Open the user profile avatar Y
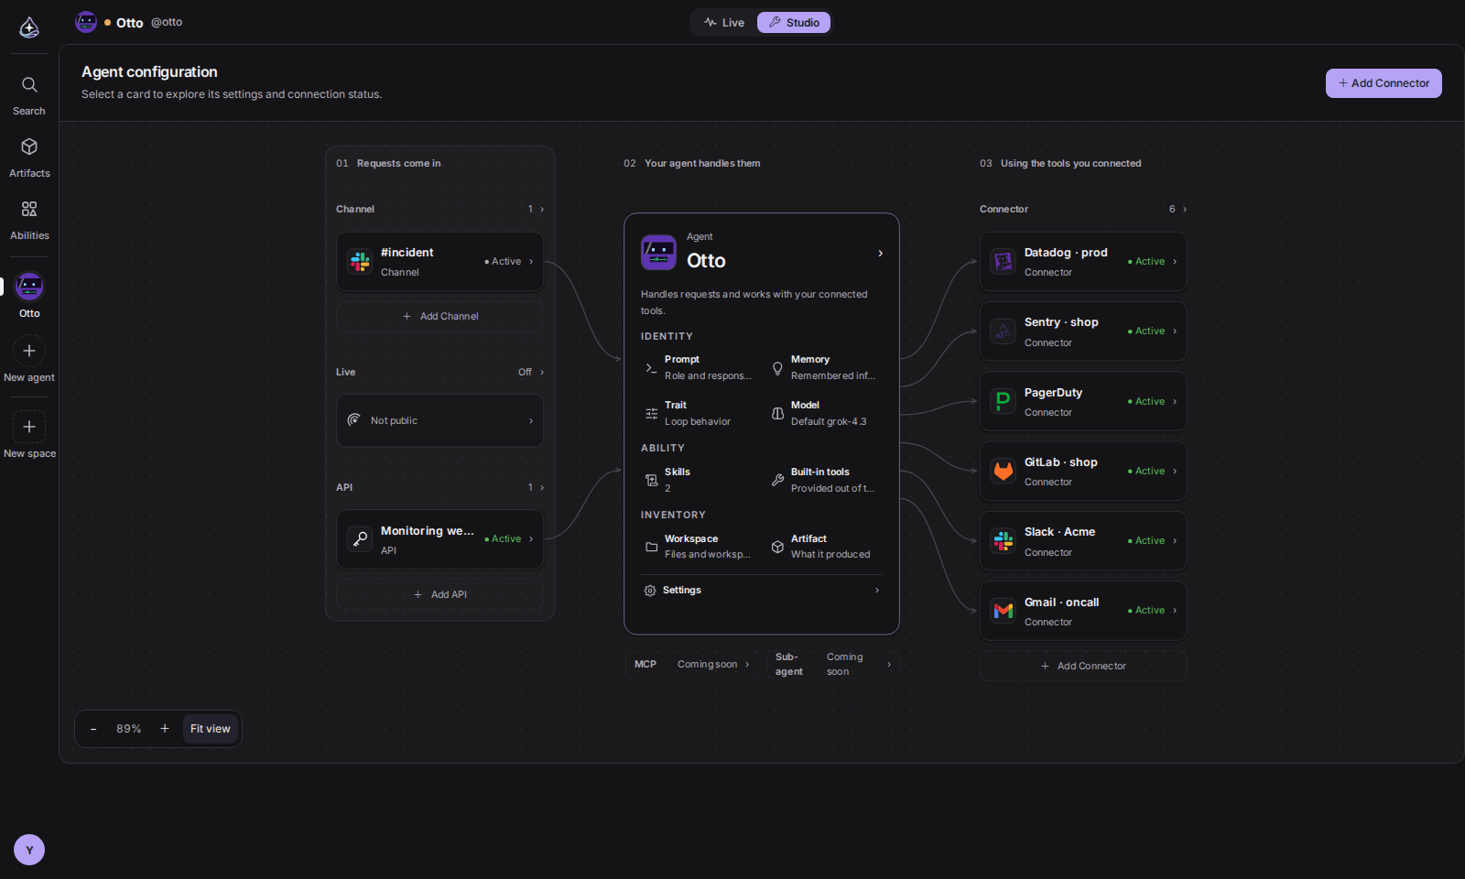Screen dimensions: 1465x879 (x=29, y=850)
